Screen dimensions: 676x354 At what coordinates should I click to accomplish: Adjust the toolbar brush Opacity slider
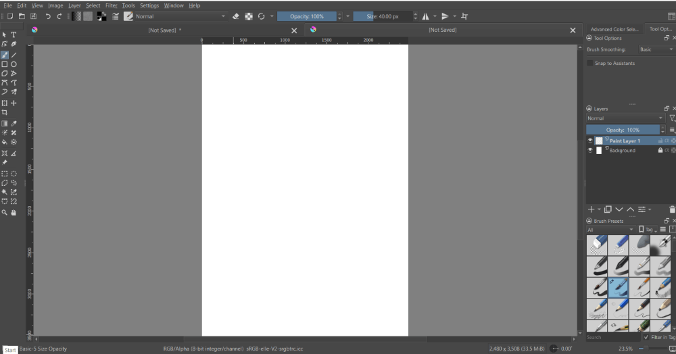(306, 16)
